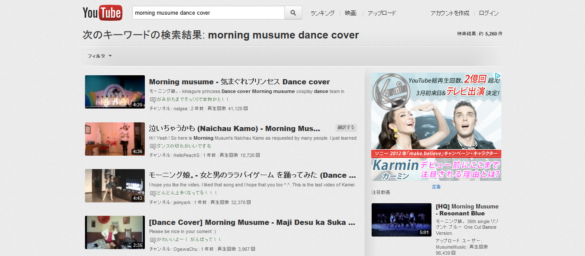Click the 注目動画 heading text
The image size is (585, 256).
pyautogui.click(x=381, y=192)
